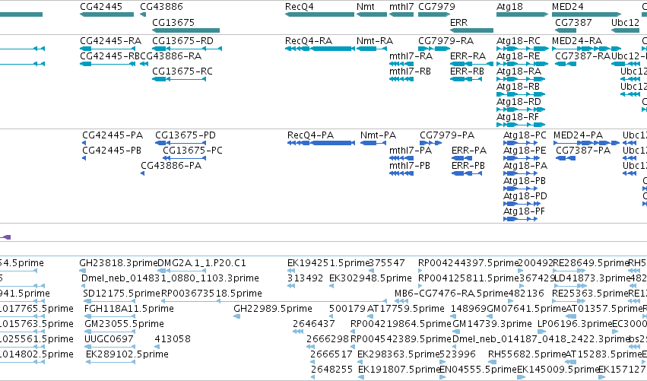Viewport: 647px width, 381px height.
Task: Select protein CG42445-PA
Action: (x=84, y=143)
